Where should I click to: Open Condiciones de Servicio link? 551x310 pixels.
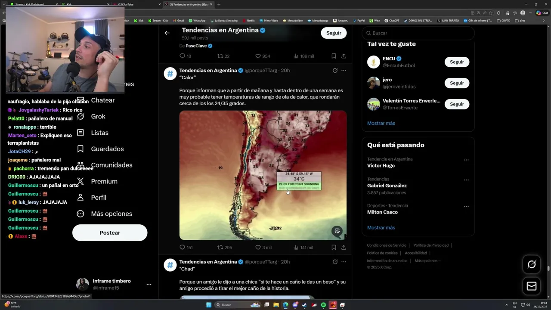(x=387, y=245)
